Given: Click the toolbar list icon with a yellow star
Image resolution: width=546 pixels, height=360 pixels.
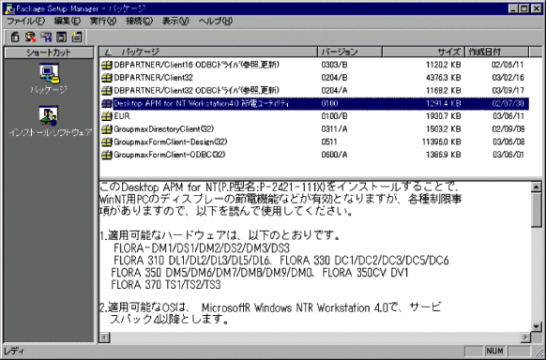Looking at the screenshot, I should (x=77, y=37).
